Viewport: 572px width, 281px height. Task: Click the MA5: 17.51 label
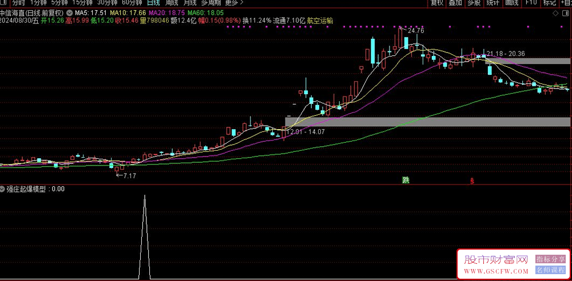coord(90,13)
